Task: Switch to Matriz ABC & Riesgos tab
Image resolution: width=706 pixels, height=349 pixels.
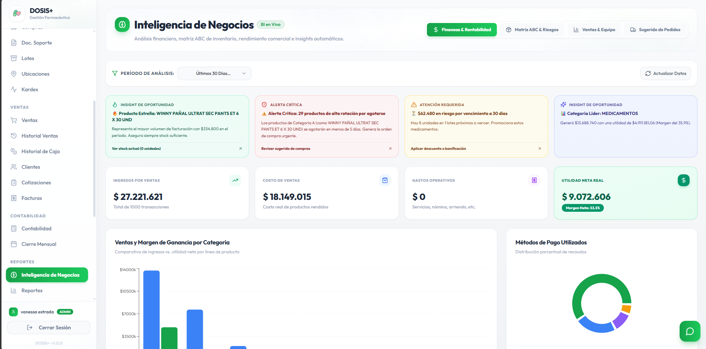Action: pos(532,30)
